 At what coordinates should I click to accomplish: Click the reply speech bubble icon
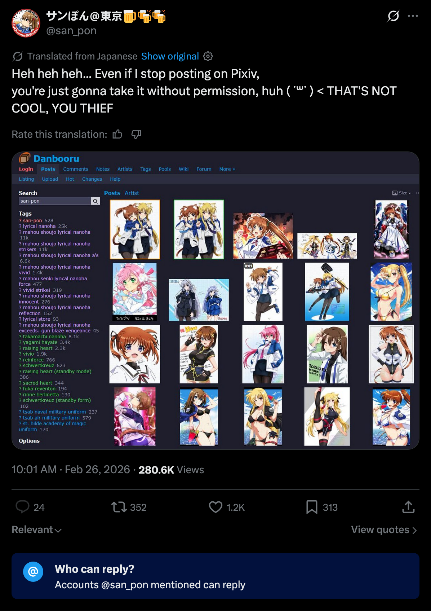pyautogui.click(x=22, y=507)
